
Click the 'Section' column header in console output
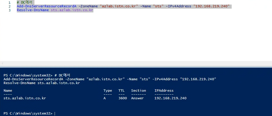[x=138, y=91]
